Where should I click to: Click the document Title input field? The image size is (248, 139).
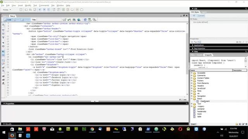pyautogui.click(x=49, y=20)
